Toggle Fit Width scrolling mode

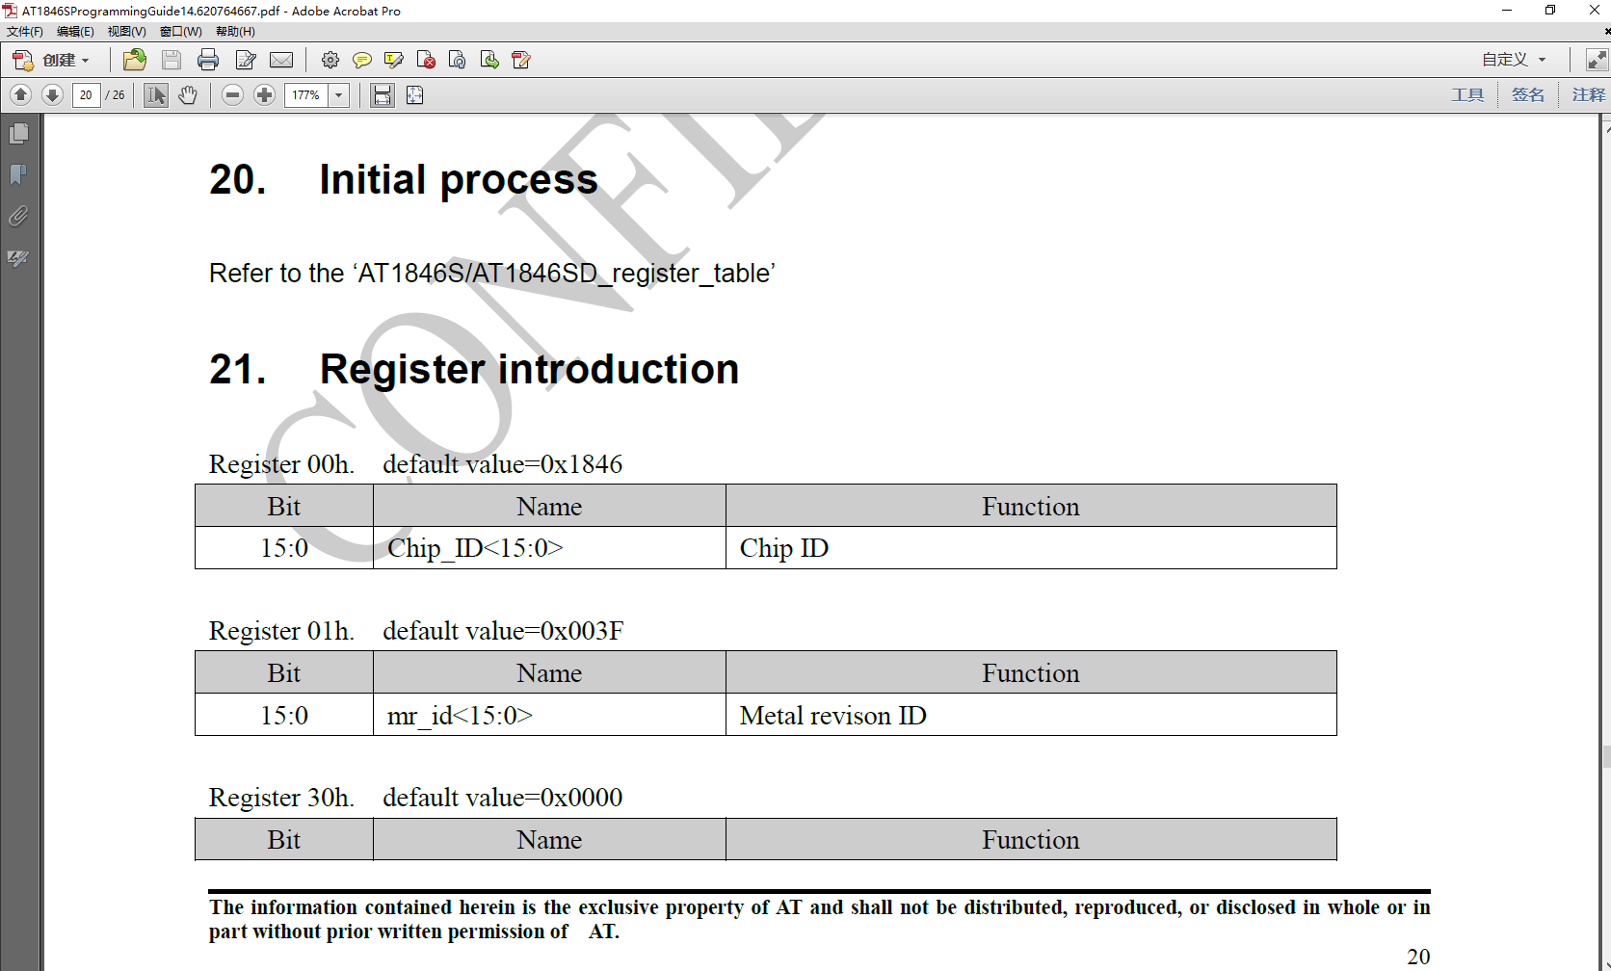pyautogui.click(x=383, y=94)
